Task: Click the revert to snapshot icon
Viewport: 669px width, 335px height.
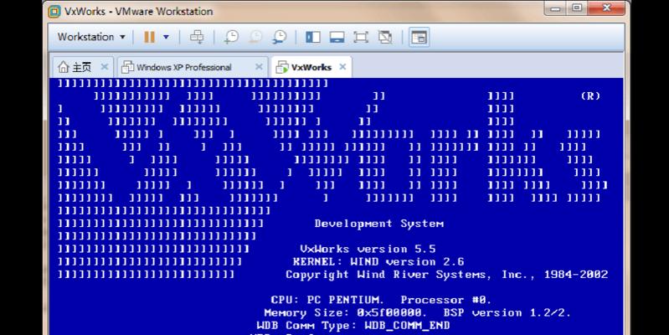Action: 255,37
